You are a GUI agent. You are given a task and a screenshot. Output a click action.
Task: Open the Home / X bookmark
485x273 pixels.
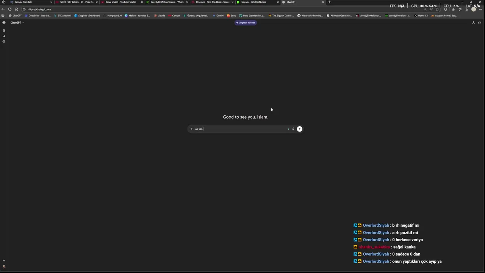point(421,16)
